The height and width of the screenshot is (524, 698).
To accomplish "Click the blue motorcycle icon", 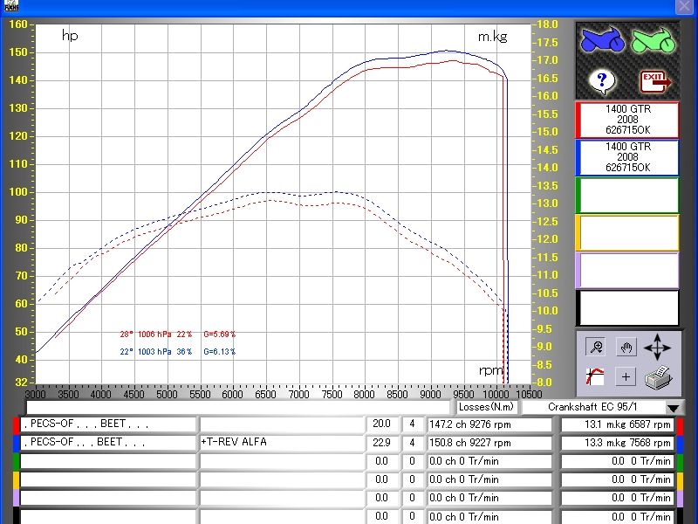I will coord(603,39).
